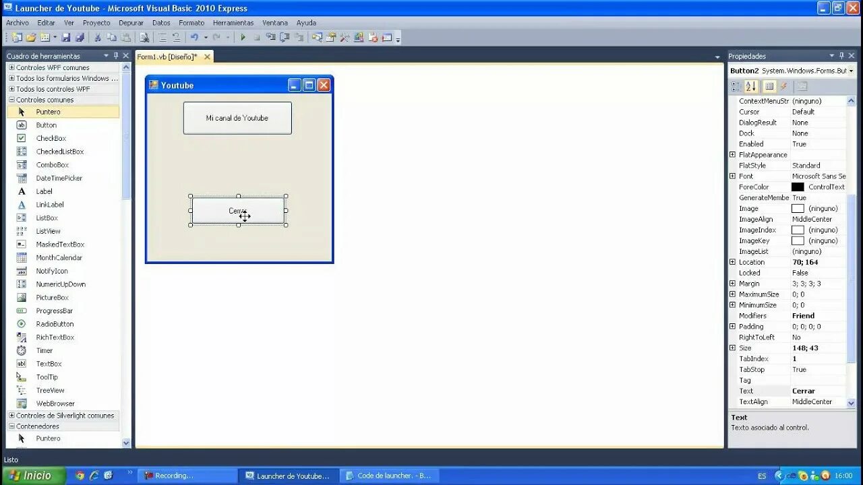
Task: Click the Text property value Cerrar
Action: point(804,391)
